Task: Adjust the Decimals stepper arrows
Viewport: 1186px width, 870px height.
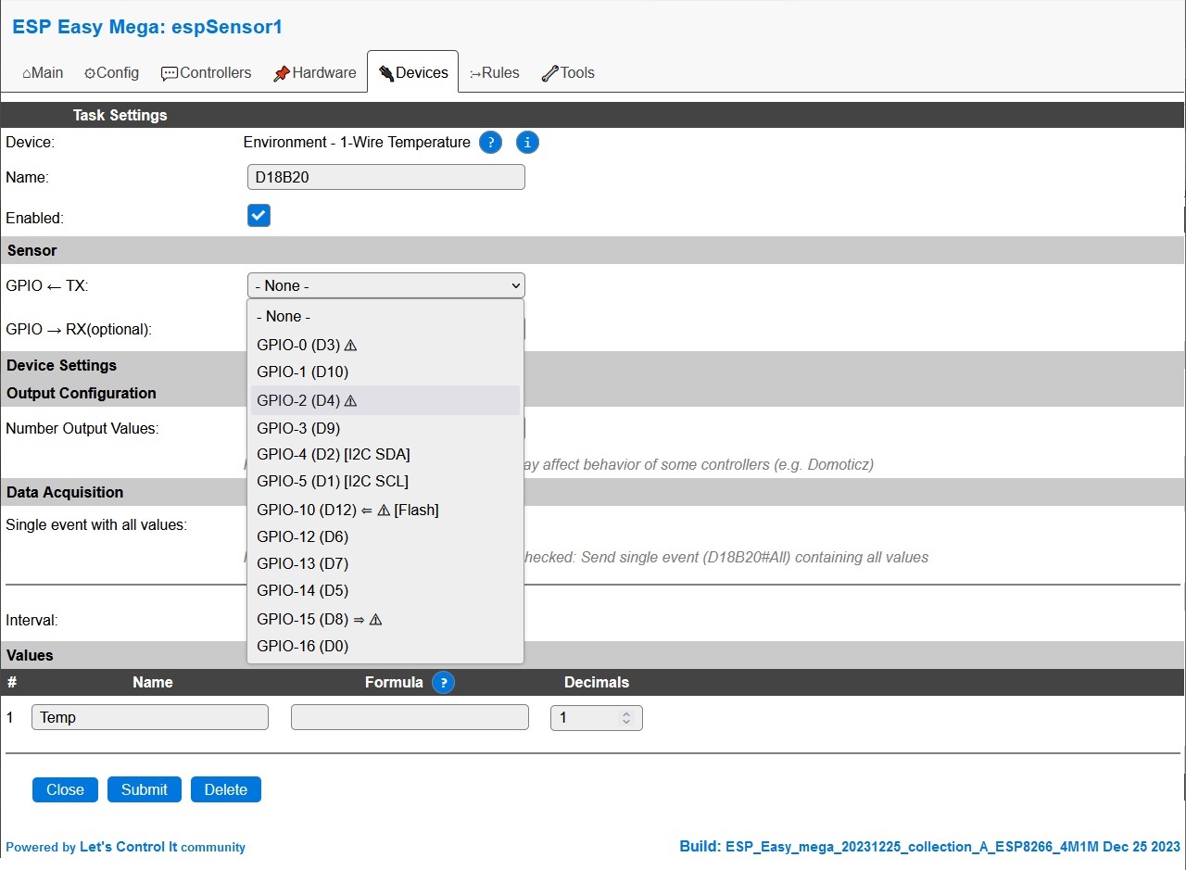Action: pyautogui.click(x=626, y=718)
